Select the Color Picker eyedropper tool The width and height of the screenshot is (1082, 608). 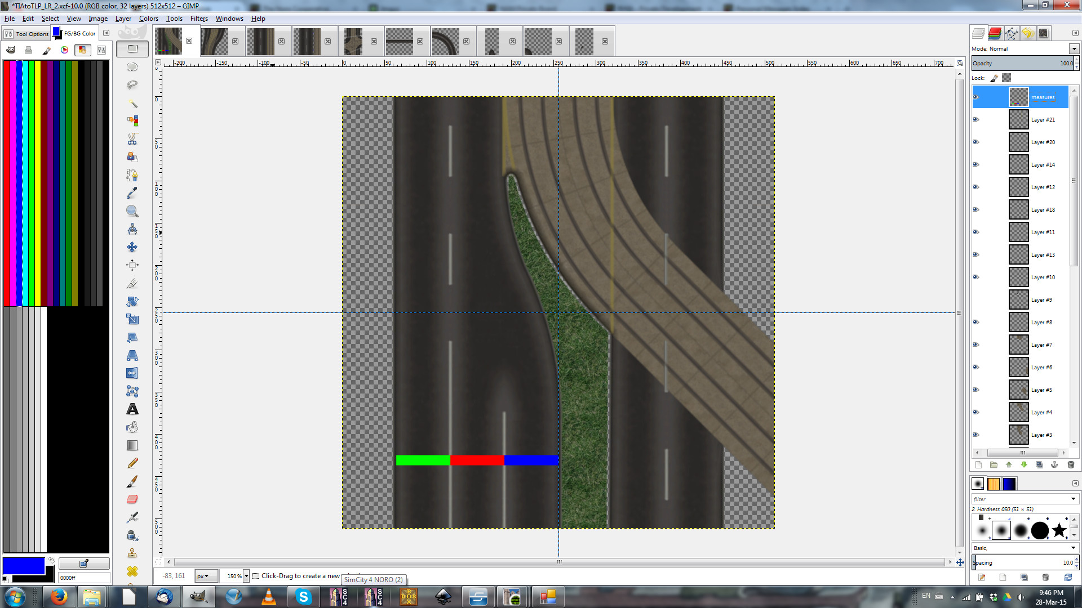(132, 193)
